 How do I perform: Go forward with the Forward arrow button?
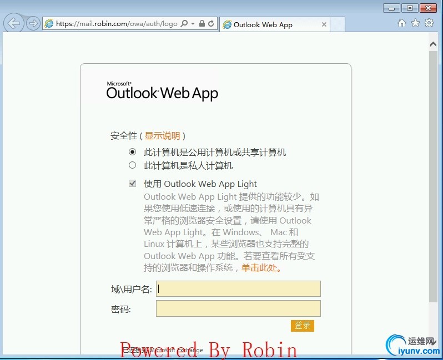[x=33, y=23]
